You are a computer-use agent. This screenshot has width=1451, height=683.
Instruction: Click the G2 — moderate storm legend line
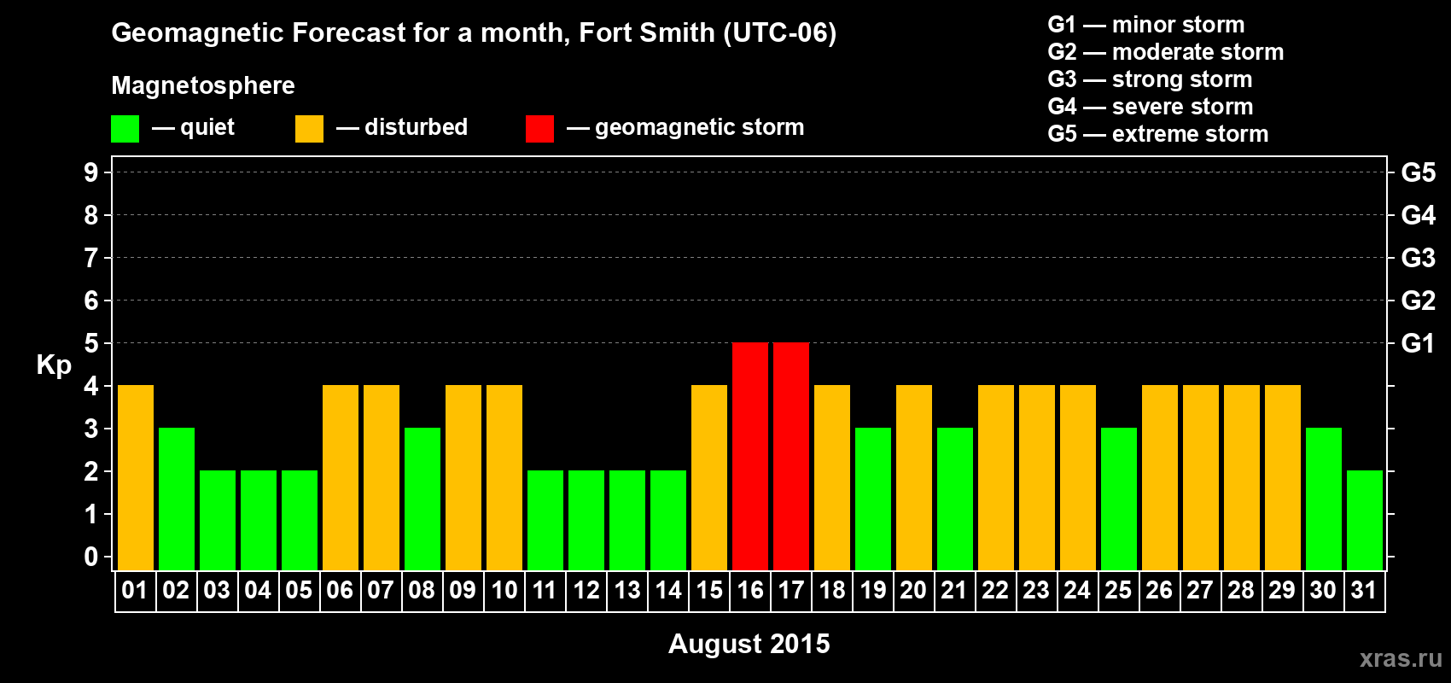click(1166, 52)
